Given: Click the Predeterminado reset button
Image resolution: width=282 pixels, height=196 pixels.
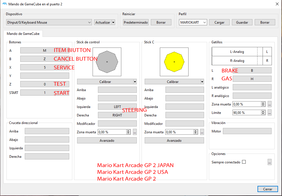Looking at the screenshot, I should point(136,22).
